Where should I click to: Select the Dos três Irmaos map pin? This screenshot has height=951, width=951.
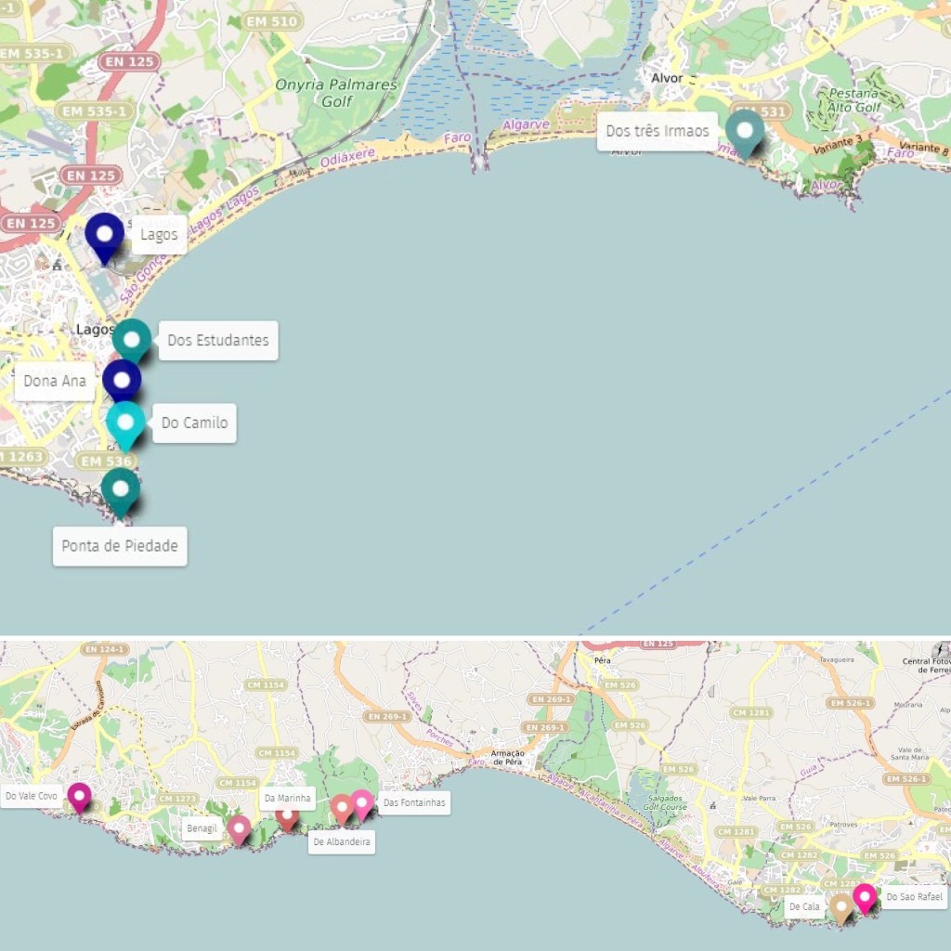[x=745, y=134]
